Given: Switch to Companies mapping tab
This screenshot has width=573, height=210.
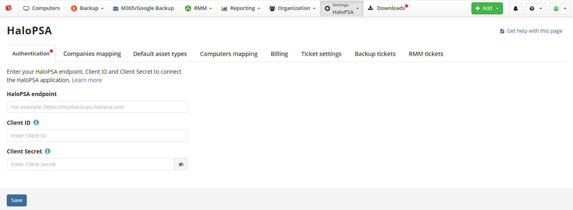Looking at the screenshot, I should coord(92,54).
